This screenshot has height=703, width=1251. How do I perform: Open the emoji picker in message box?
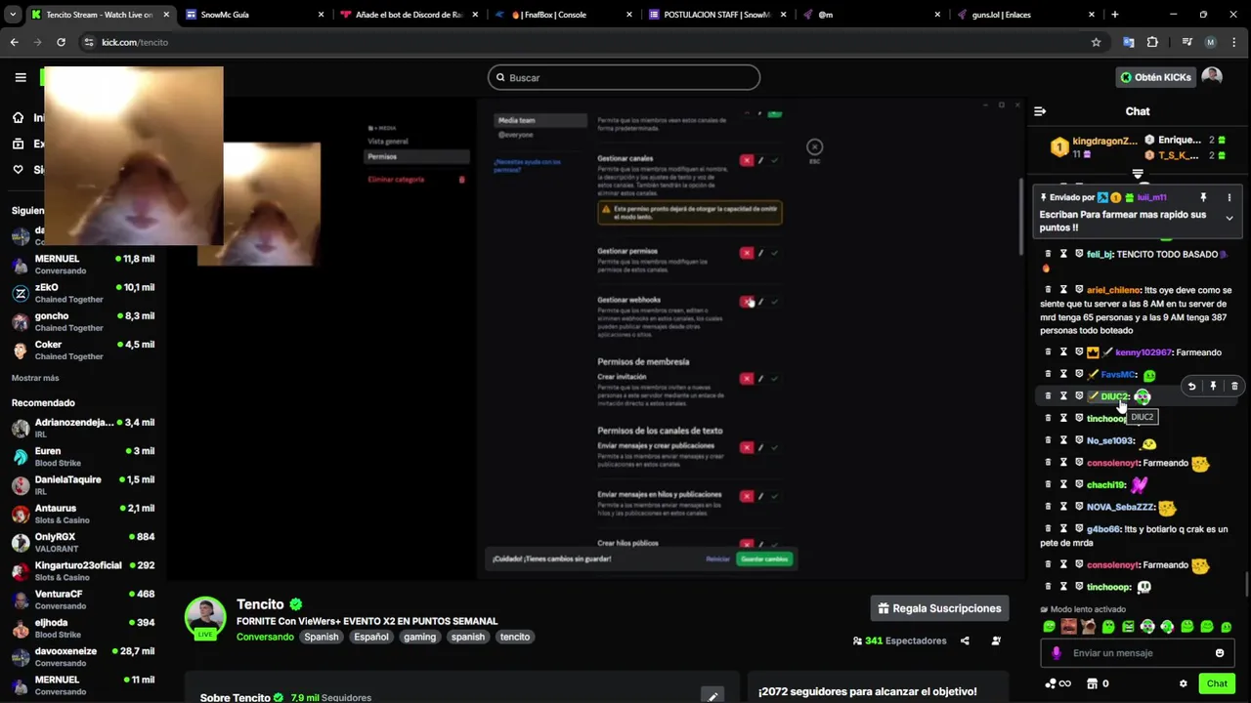pos(1220,653)
